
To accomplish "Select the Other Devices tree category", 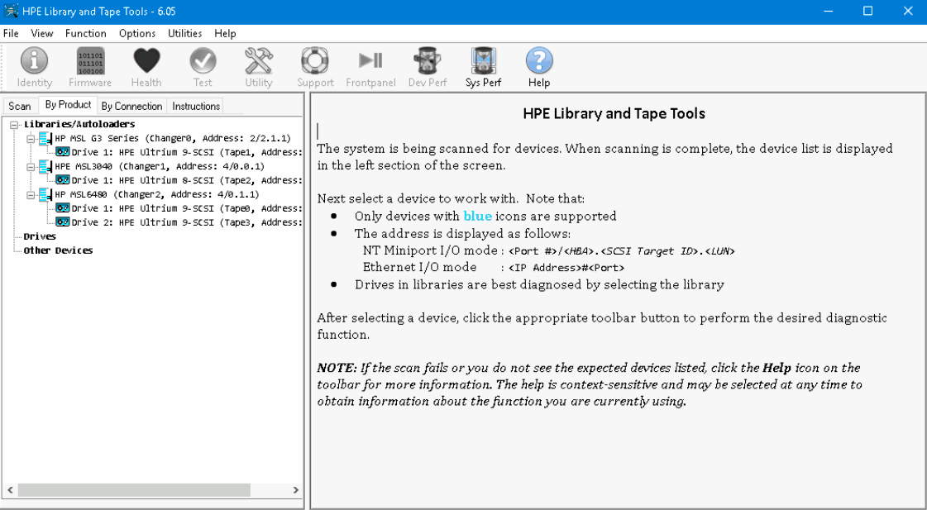I will point(58,250).
